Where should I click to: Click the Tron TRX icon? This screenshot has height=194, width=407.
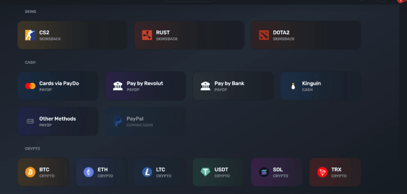tap(322, 172)
